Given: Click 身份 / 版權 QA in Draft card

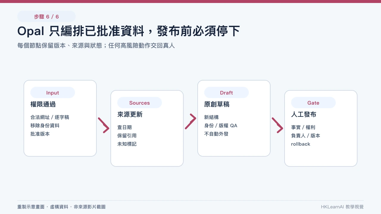Looking at the screenshot, I should click(221, 125).
